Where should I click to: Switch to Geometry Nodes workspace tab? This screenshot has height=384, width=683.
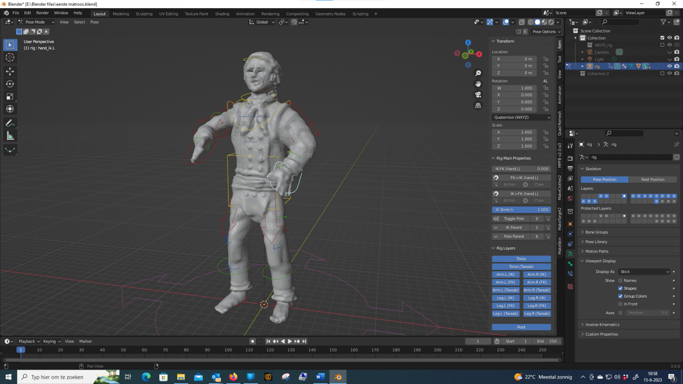coord(330,14)
